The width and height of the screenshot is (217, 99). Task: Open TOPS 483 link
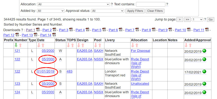69,71
